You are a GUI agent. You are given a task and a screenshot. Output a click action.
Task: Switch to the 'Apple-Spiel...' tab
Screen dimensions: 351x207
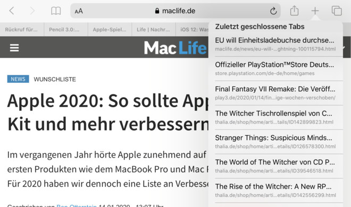[110, 30]
